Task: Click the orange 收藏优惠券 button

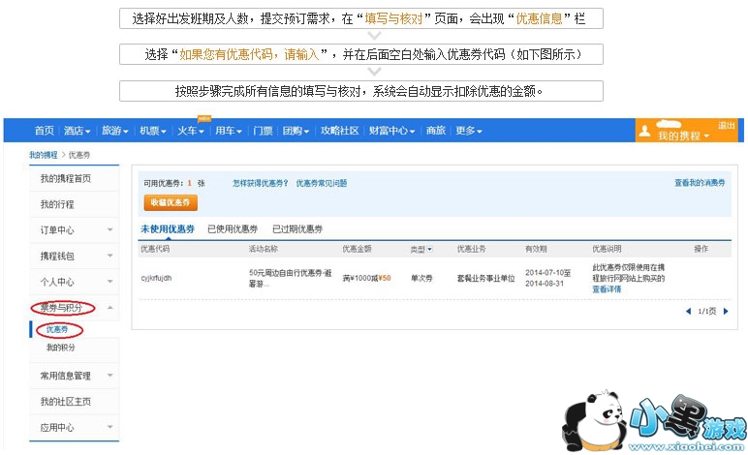Action: (x=171, y=202)
